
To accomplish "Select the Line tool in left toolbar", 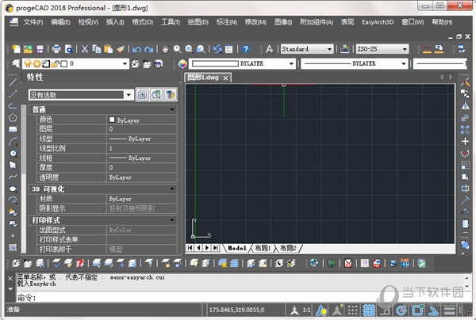I will [13, 82].
